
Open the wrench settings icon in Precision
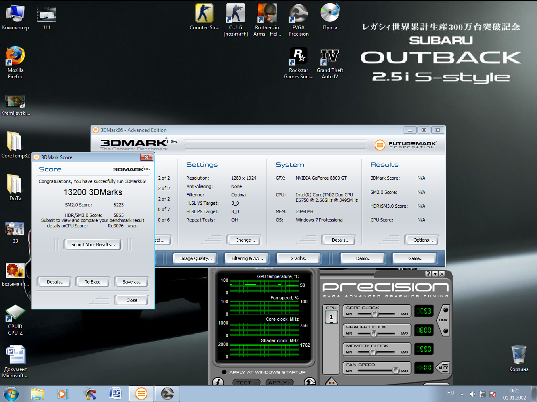[x=310, y=382]
